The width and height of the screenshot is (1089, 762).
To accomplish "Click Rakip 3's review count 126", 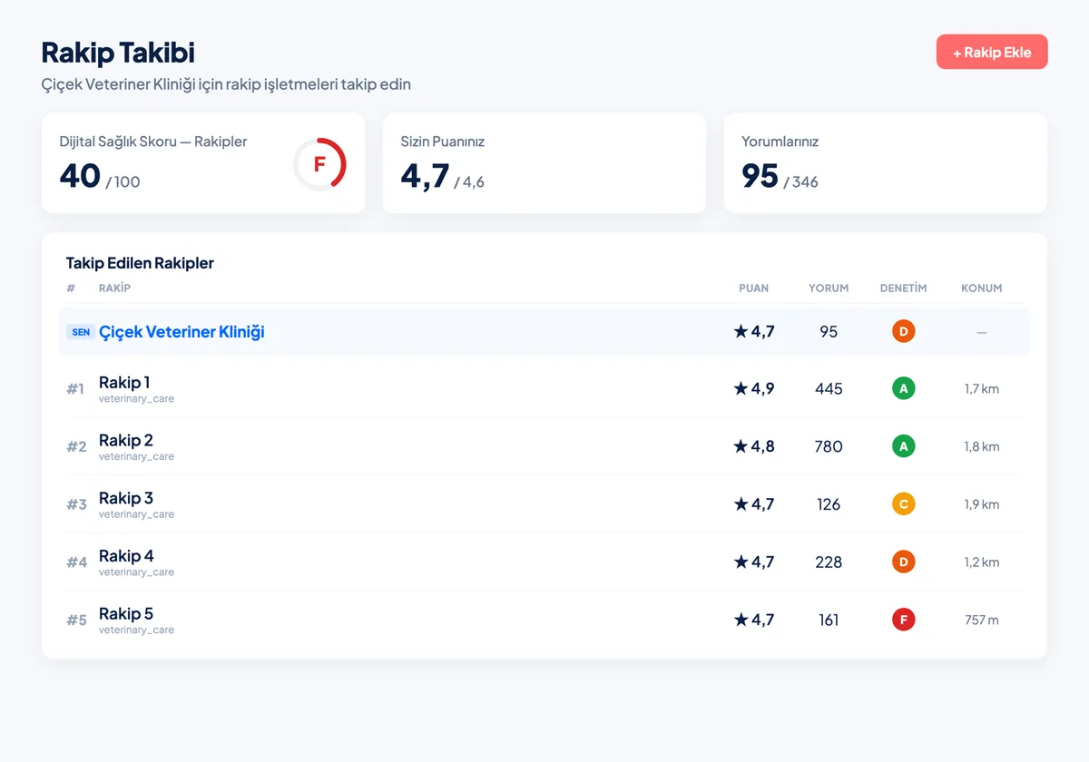I will click(829, 504).
